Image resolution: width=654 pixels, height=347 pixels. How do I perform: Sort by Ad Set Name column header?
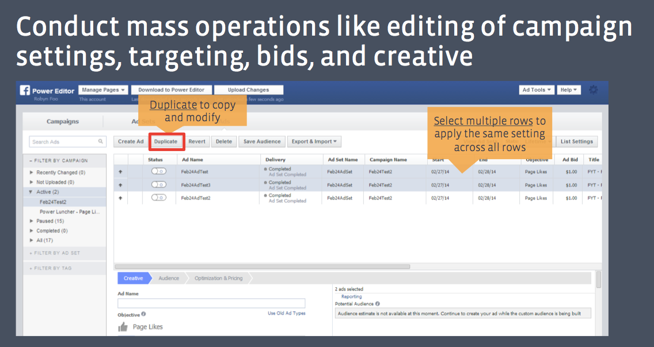coord(343,160)
